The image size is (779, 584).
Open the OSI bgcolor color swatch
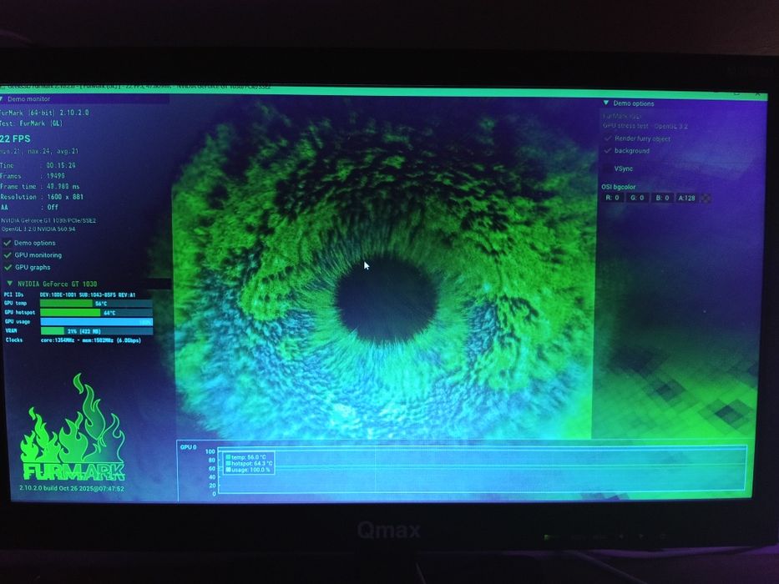point(705,198)
